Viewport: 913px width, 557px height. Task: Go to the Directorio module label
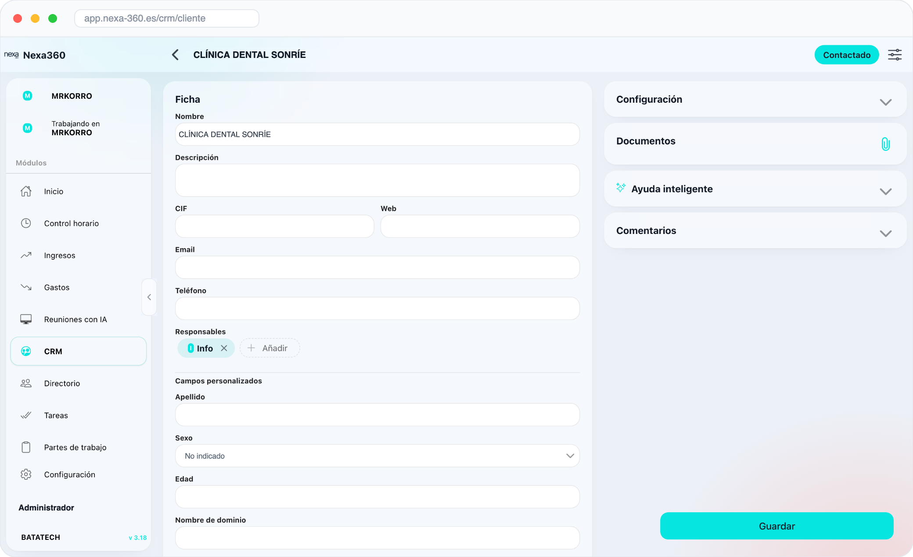[x=62, y=384]
